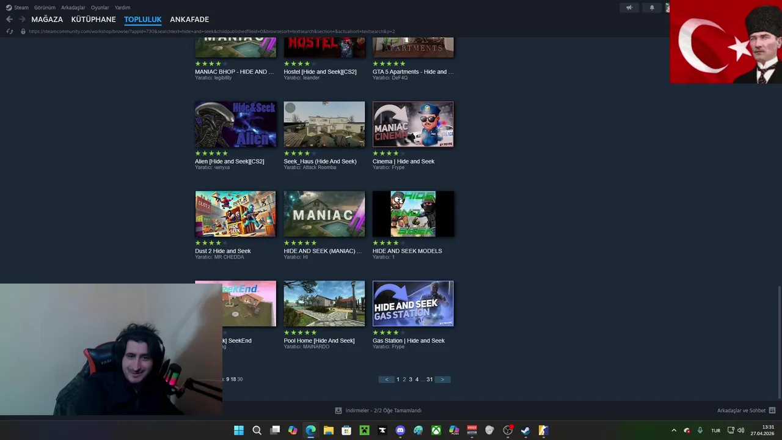Open the Arkadaşlar menu
The width and height of the screenshot is (782, 440).
[73, 7]
